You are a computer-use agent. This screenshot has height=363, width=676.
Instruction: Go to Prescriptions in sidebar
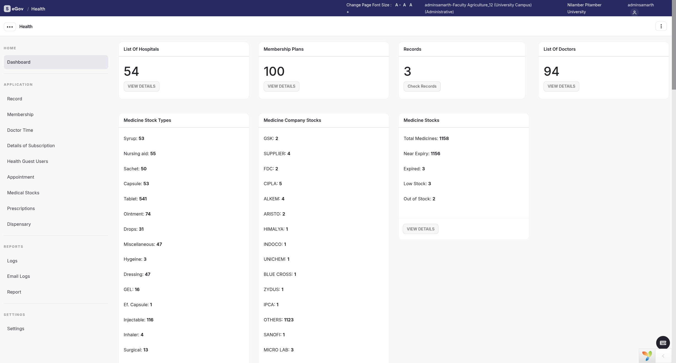tap(21, 208)
